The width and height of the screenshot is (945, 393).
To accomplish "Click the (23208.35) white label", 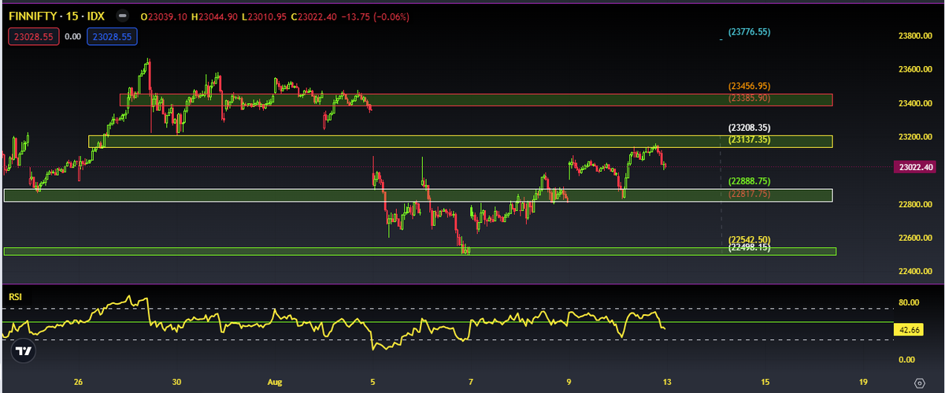I will point(749,127).
